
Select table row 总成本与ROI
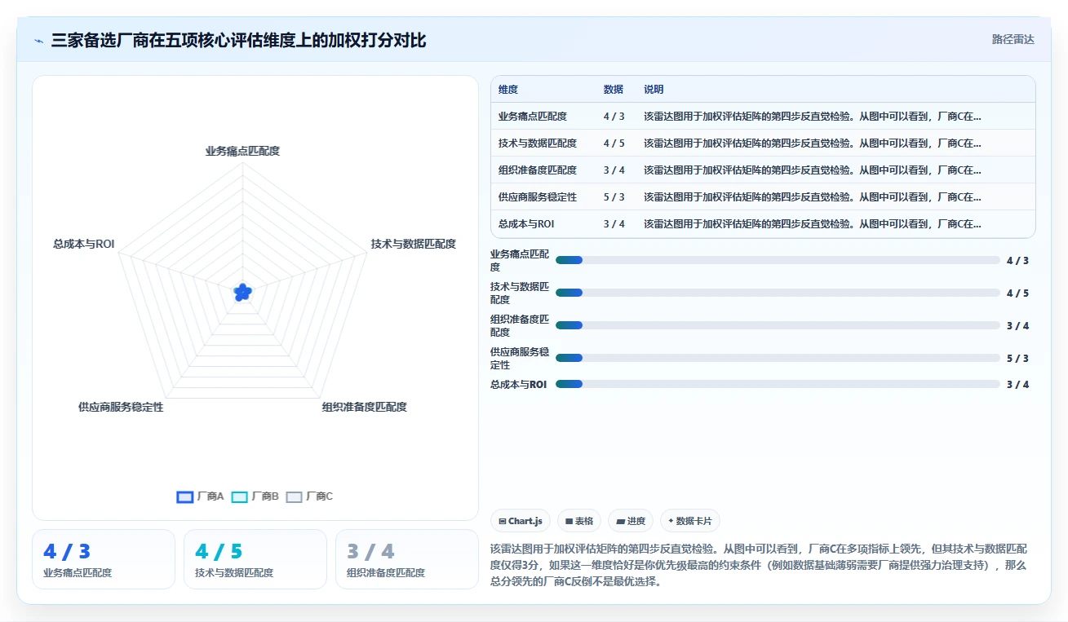[763, 223]
